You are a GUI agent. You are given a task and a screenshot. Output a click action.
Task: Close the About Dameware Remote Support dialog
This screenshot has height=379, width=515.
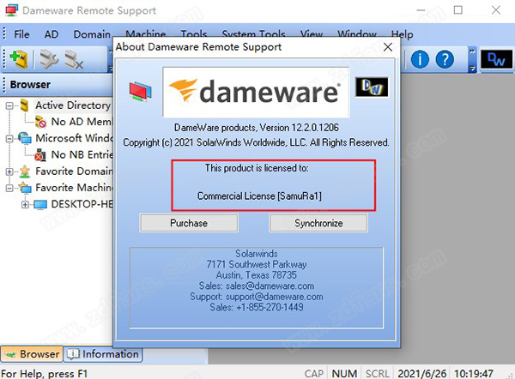[x=388, y=47]
